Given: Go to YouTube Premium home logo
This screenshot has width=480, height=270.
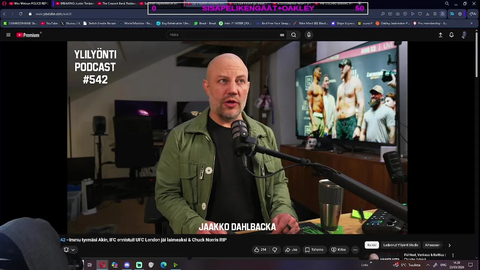Looking at the screenshot, I should click(x=29, y=35).
